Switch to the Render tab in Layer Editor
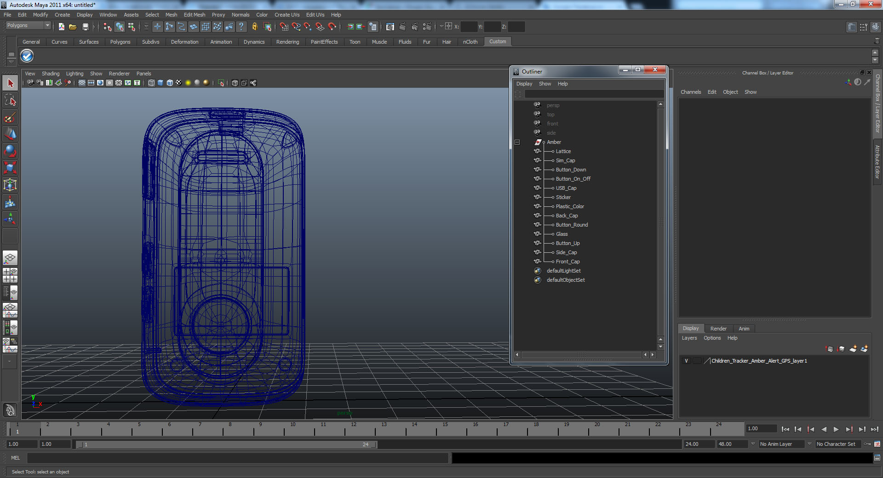Image resolution: width=883 pixels, height=478 pixels. 718,329
